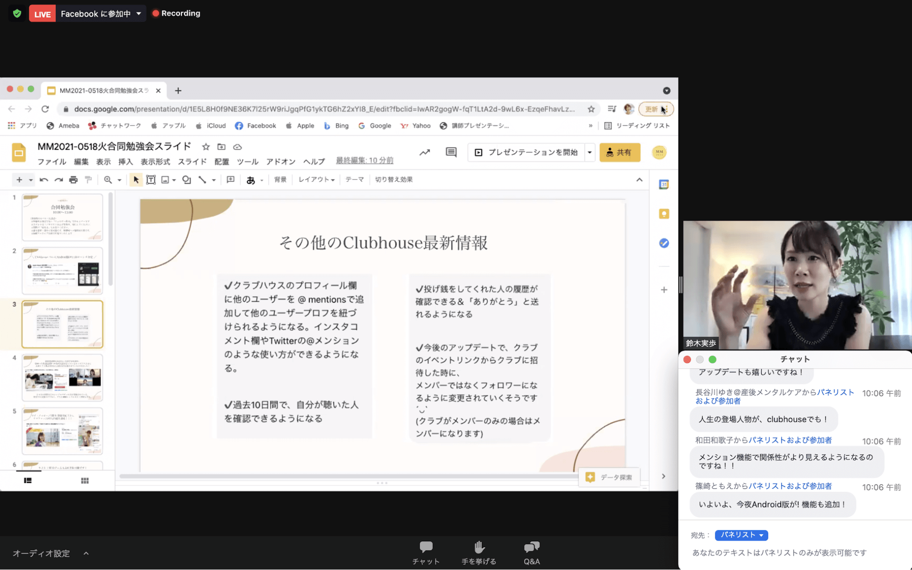This screenshot has height=570, width=912.
Task: Click the get add-ons plus icon
Action: pos(664,290)
